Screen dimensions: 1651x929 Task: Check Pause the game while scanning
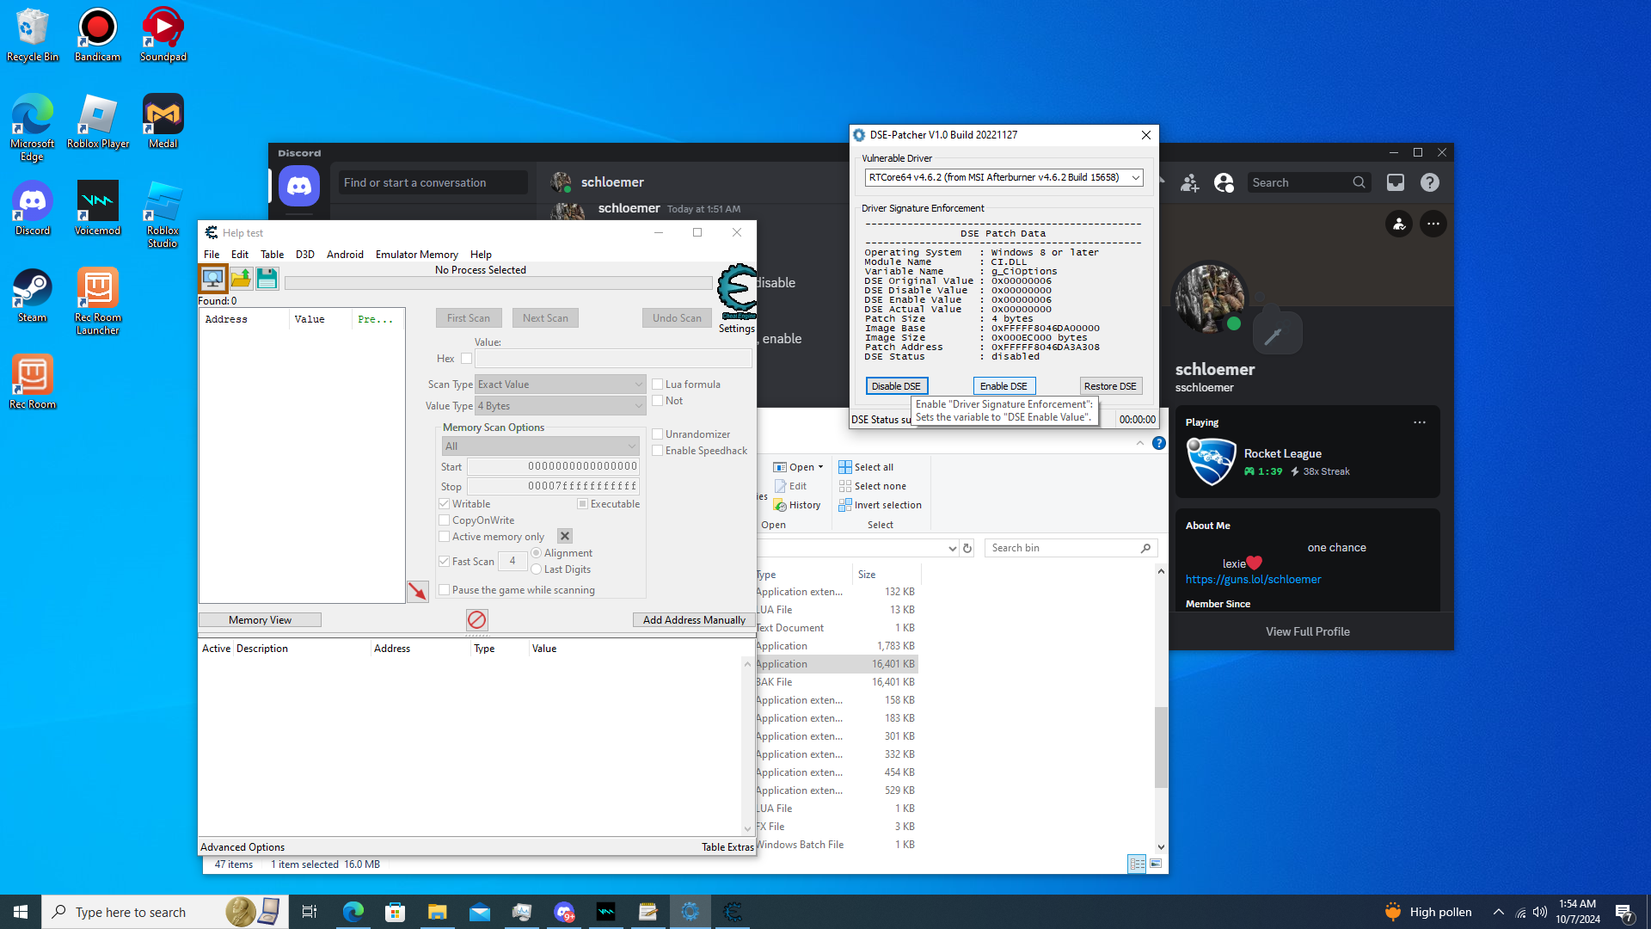tap(445, 590)
